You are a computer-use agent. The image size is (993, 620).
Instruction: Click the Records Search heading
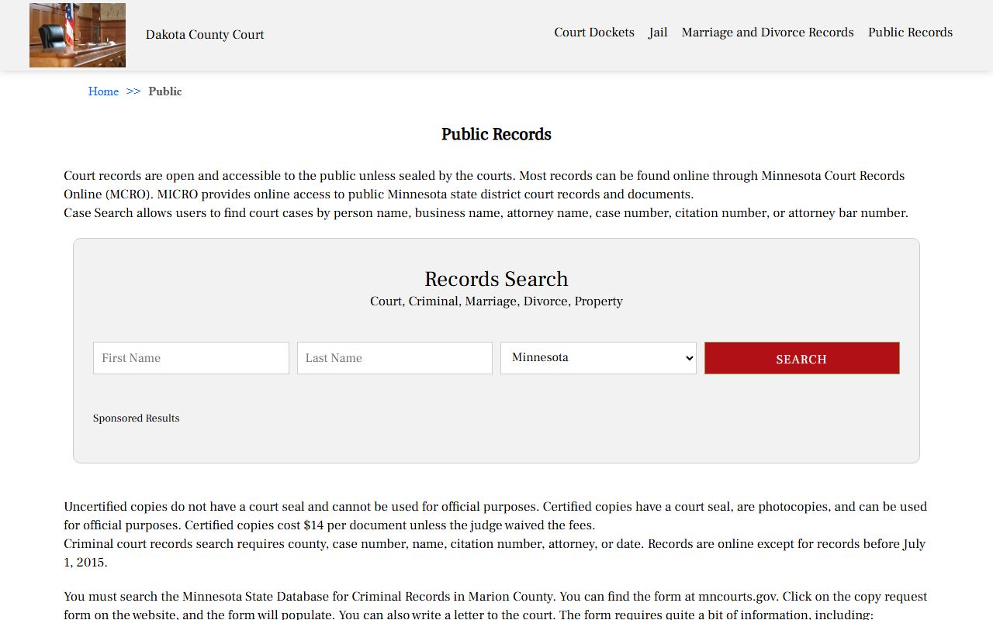click(x=496, y=279)
